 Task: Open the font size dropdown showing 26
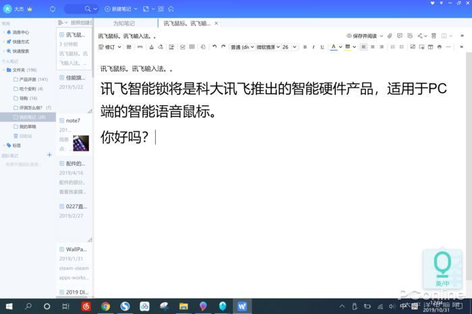point(289,47)
